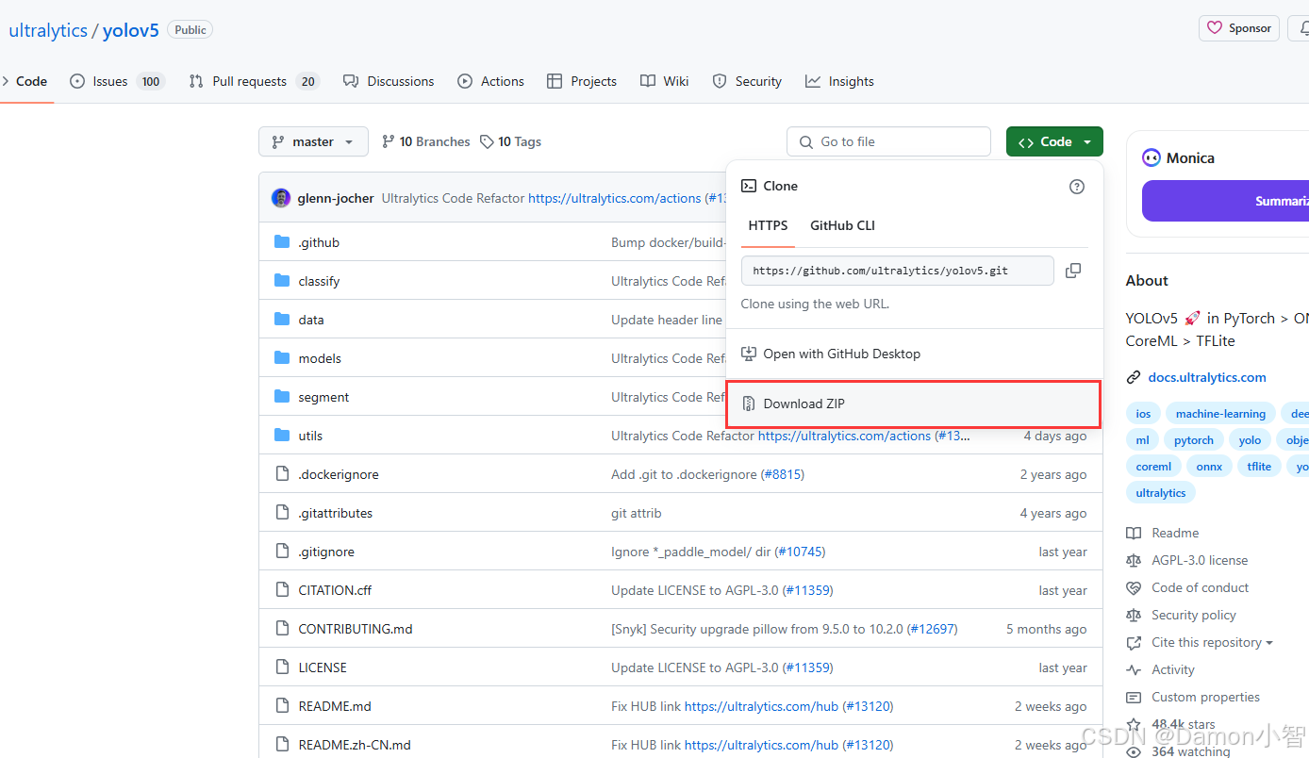Click the Clone help question-mark icon

point(1077,187)
